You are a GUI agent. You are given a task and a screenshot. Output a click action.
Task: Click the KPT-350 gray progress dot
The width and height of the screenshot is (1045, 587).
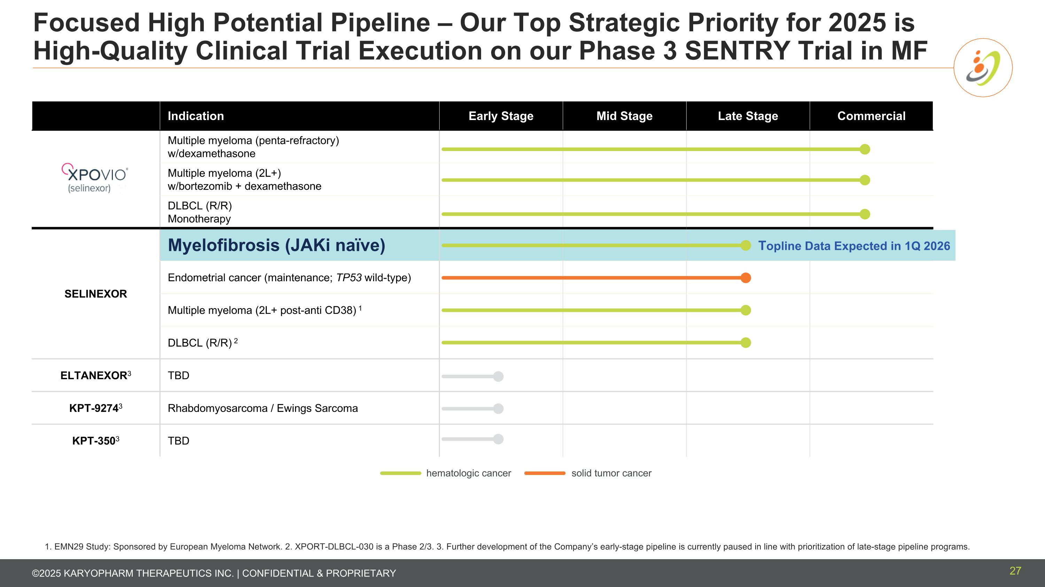click(498, 439)
